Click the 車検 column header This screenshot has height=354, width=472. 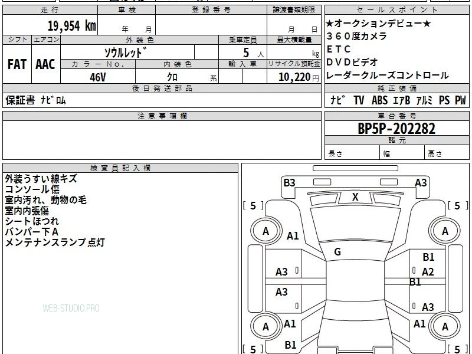pyautogui.click(x=127, y=10)
